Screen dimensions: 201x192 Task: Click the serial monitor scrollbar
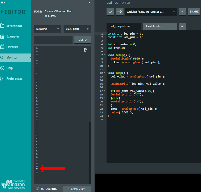pos(90,152)
